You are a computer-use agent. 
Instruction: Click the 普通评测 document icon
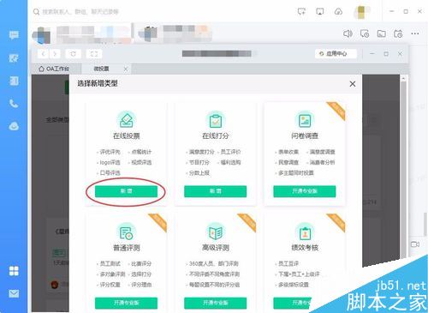point(126,232)
